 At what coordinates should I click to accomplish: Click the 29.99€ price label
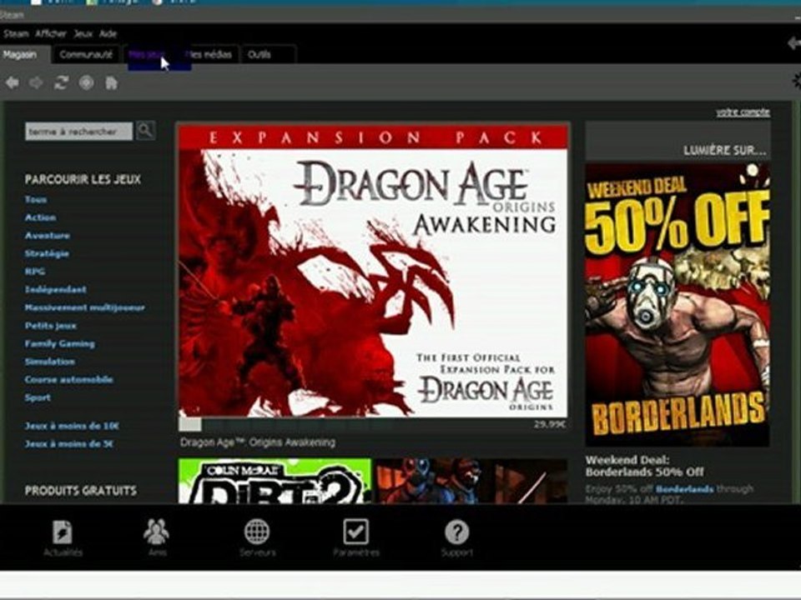pyautogui.click(x=550, y=424)
